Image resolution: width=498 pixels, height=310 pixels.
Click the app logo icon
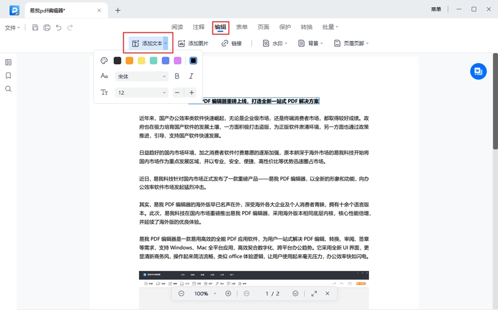(x=15, y=10)
